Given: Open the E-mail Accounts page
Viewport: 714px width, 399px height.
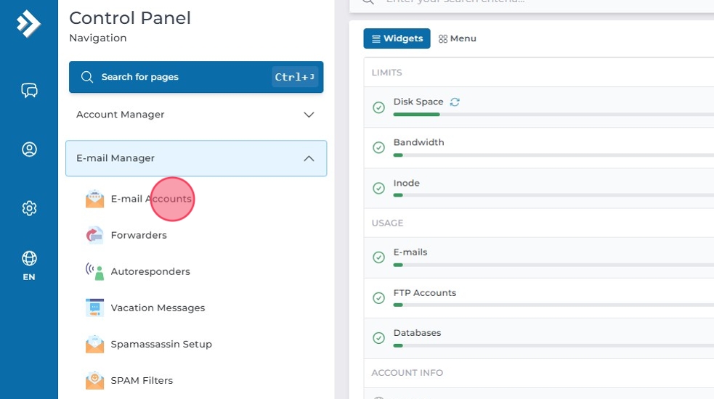Looking at the screenshot, I should point(150,199).
